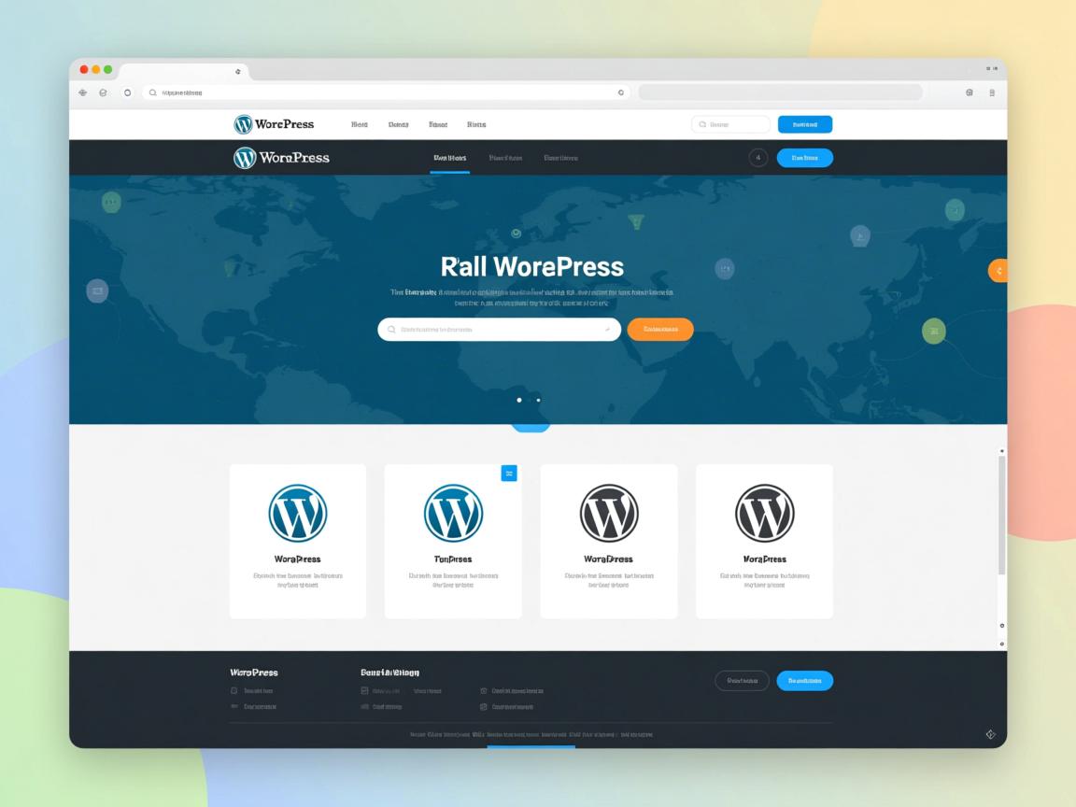Viewport: 1076px width, 807px height.
Task: Click the small blue badge on second card
Action: pos(509,474)
